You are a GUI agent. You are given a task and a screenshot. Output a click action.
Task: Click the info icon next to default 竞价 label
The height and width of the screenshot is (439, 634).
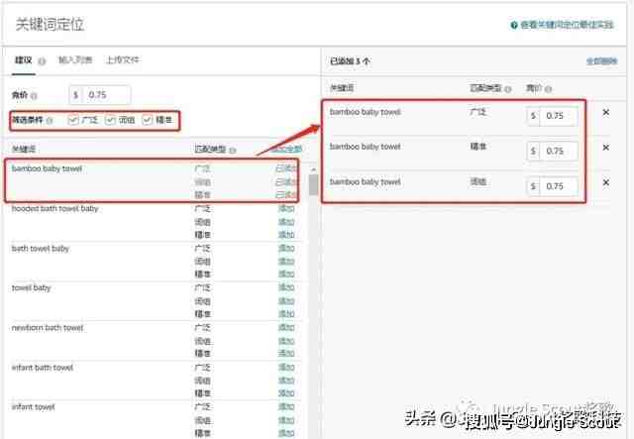pos(34,96)
